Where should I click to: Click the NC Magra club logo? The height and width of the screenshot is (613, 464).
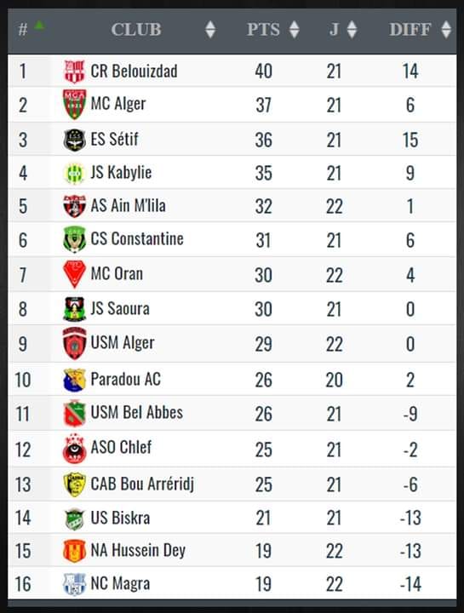(74, 584)
